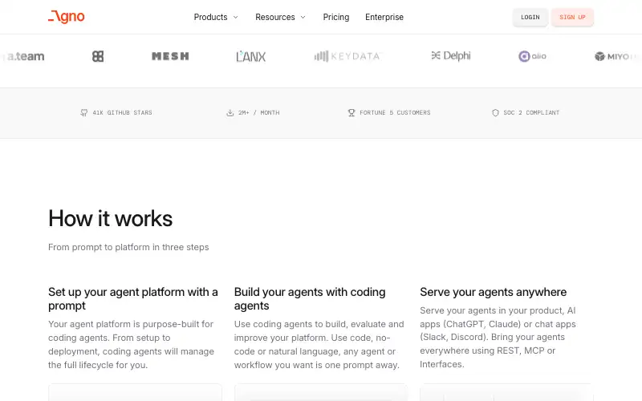Click the Delphi logo
This screenshot has height=401, width=642.
click(451, 55)
